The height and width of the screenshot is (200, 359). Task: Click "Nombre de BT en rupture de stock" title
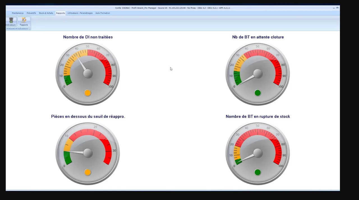point(258,116)
